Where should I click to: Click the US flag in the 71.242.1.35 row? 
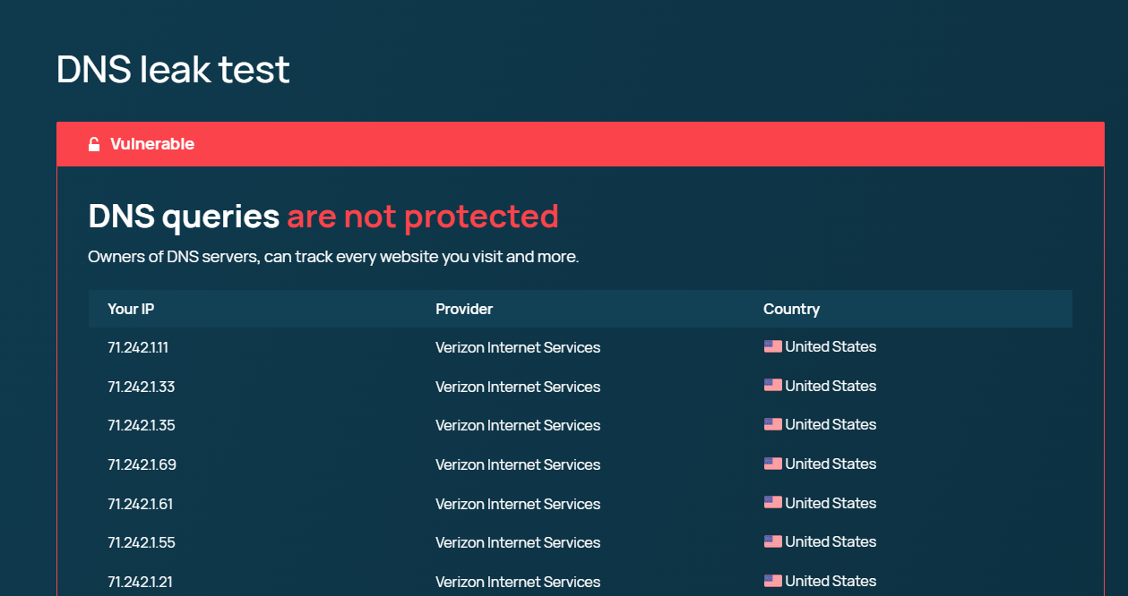coord(772,424)
